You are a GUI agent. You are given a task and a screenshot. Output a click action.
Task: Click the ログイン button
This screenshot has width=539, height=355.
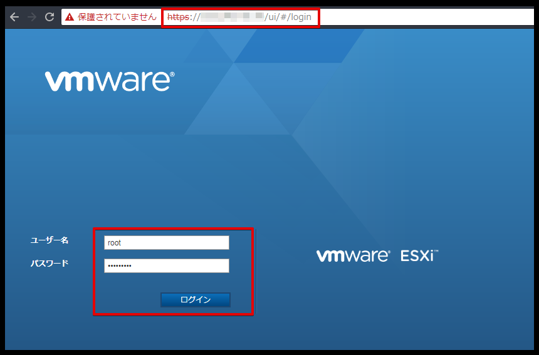196,300
